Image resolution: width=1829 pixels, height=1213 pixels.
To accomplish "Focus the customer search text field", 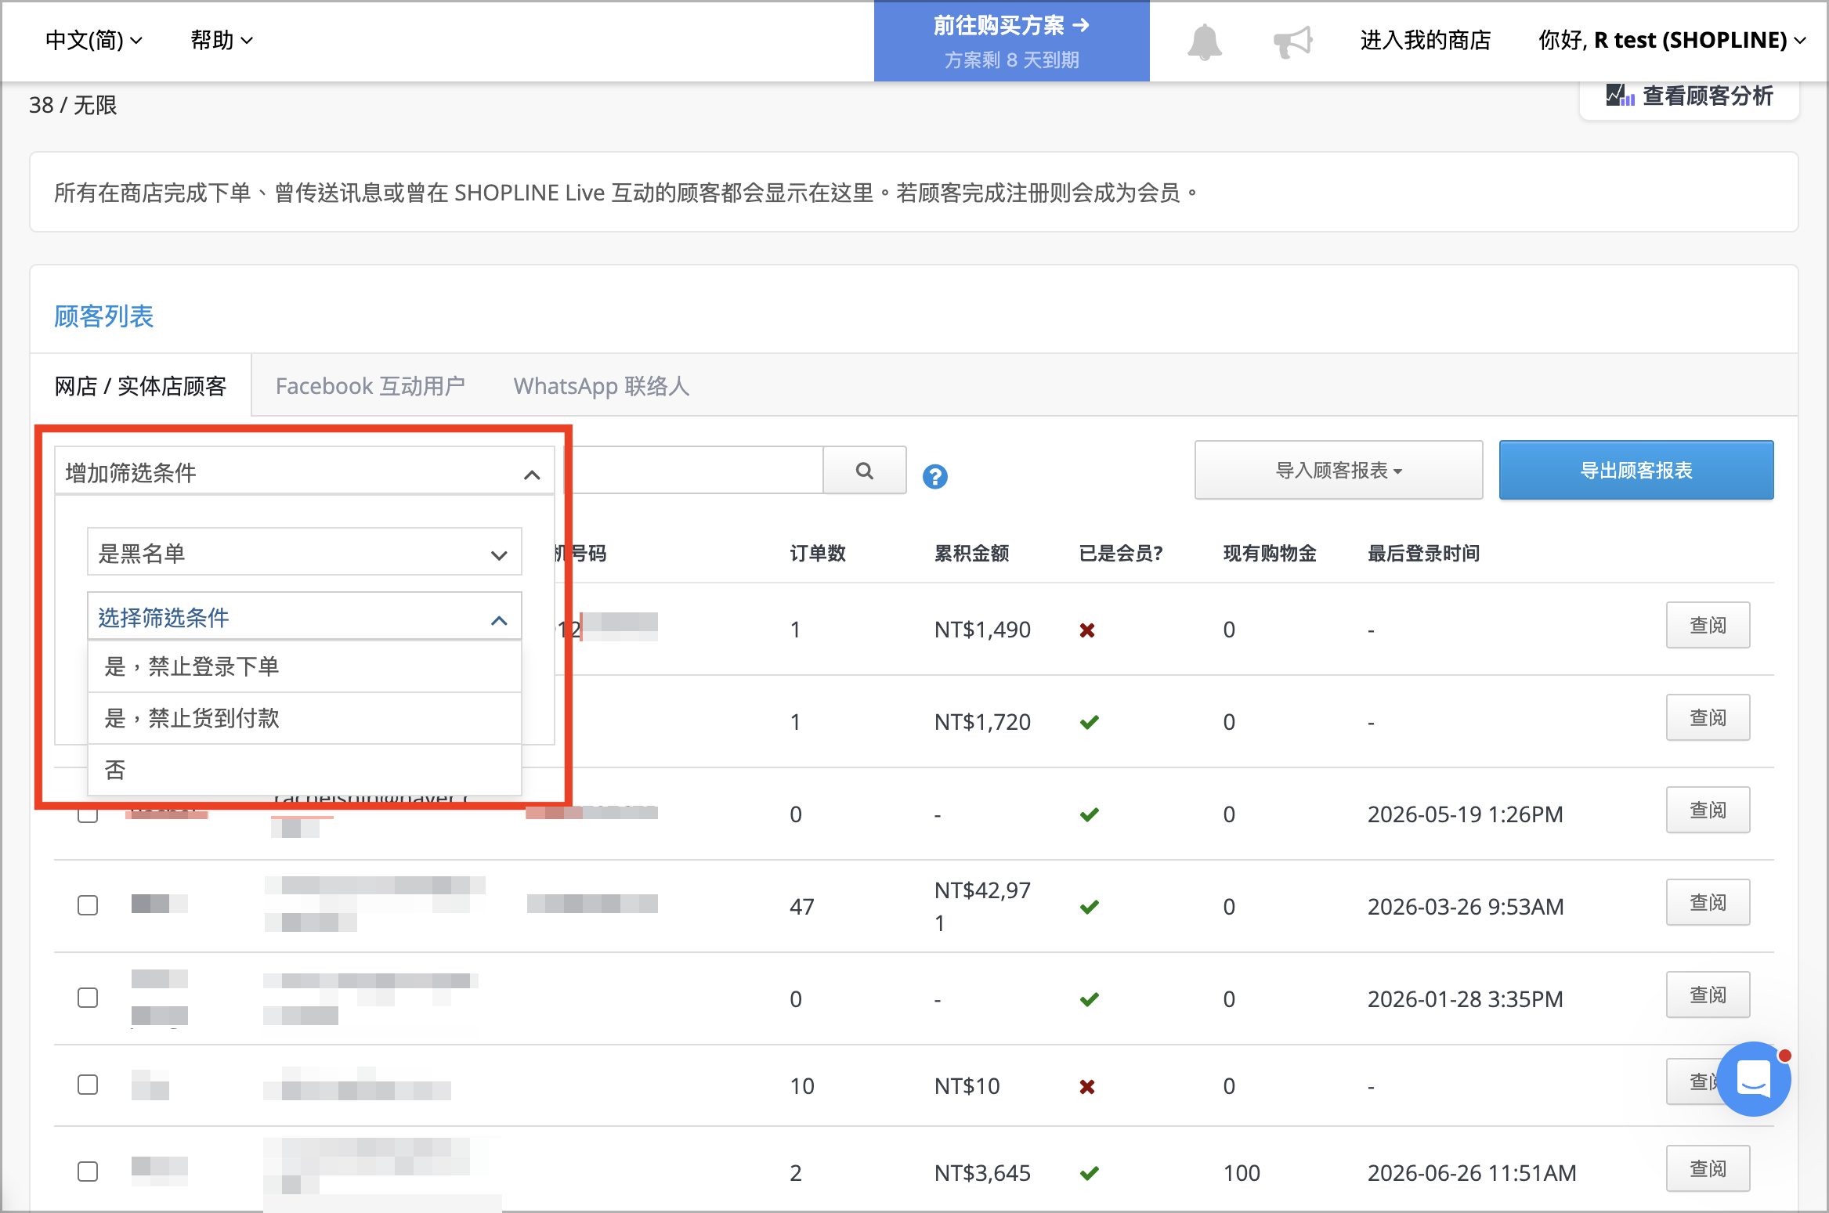I will pos(696,471).
